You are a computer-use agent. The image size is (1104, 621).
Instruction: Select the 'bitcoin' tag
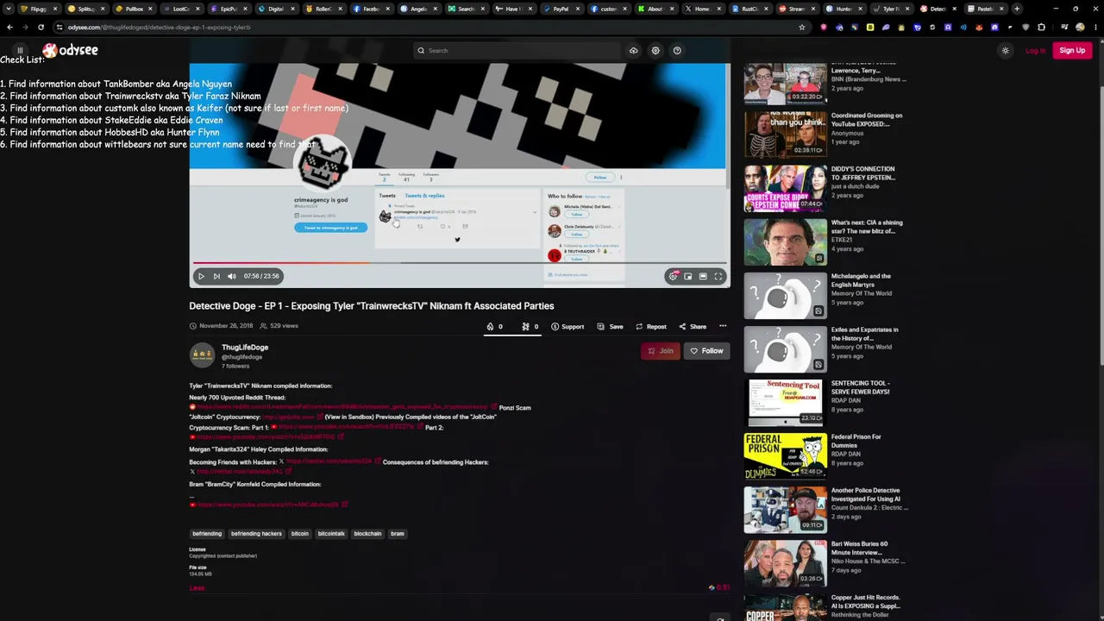(299, 534)
